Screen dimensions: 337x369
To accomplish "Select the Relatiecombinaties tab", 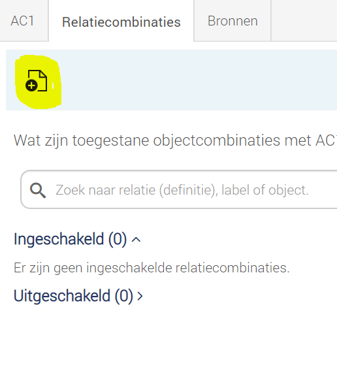I will pos(121,21).
